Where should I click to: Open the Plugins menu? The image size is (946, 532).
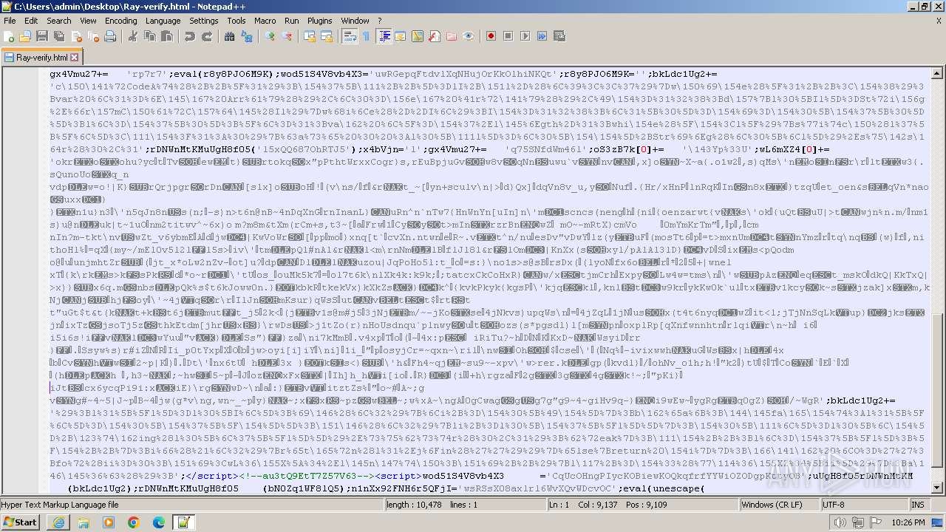(320, 21)
